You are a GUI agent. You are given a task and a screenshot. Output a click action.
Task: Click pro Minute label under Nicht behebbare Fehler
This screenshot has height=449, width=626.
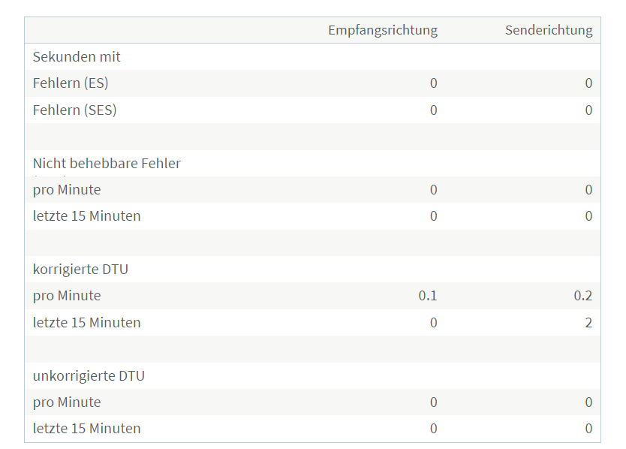(67, 190)
